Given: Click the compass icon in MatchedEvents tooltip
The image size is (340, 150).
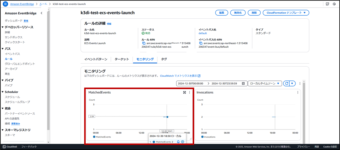Looking at the screenshot, I should click(183, 142).
